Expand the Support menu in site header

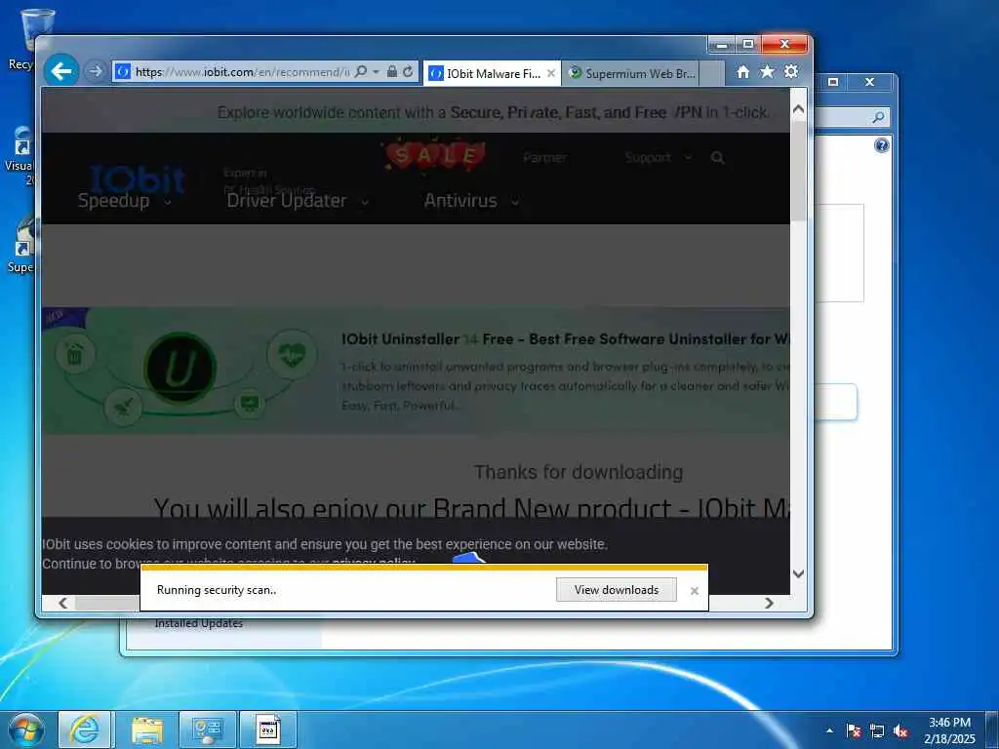click(x=658, y=157)
